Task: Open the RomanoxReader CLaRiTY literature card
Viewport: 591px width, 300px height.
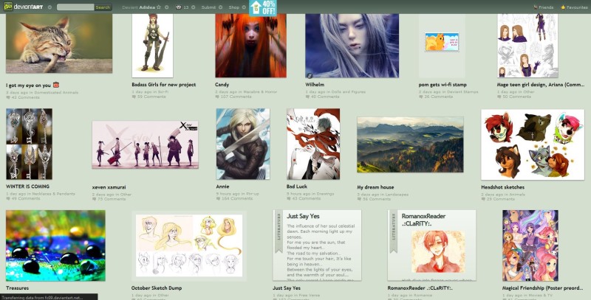Action: (431, 245)
